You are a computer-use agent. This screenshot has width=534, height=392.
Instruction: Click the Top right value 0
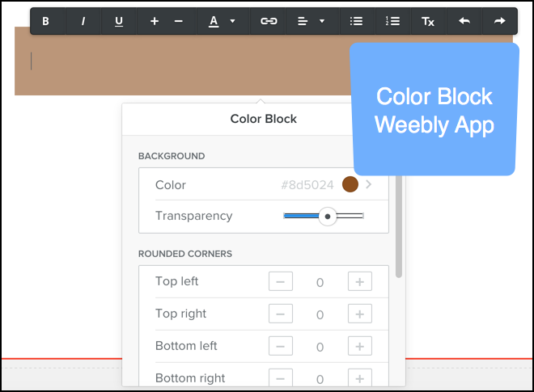(320, 314)
